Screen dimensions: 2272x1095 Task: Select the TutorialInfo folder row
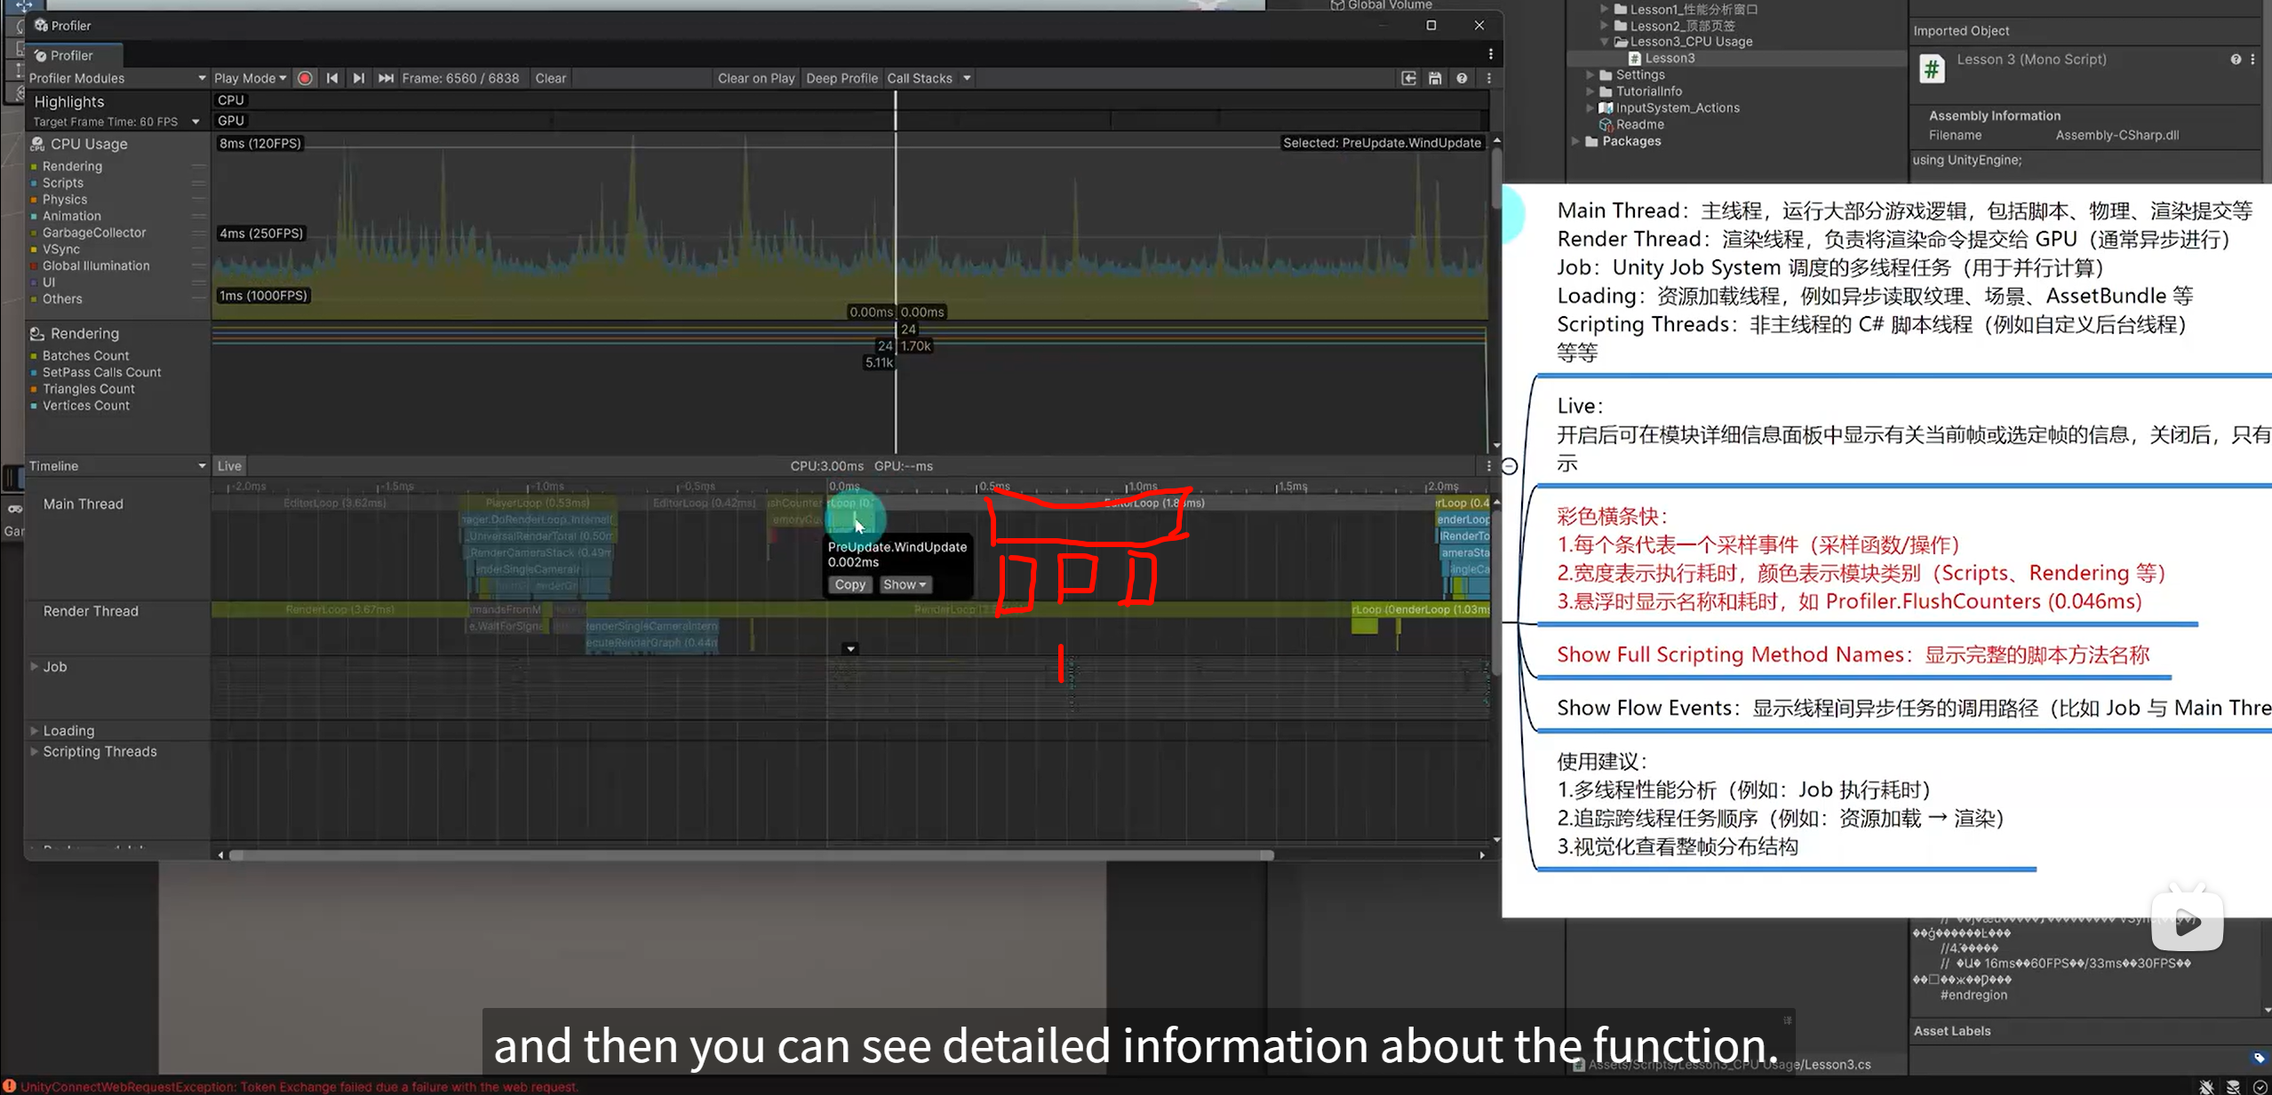[x=1648, y=91]
